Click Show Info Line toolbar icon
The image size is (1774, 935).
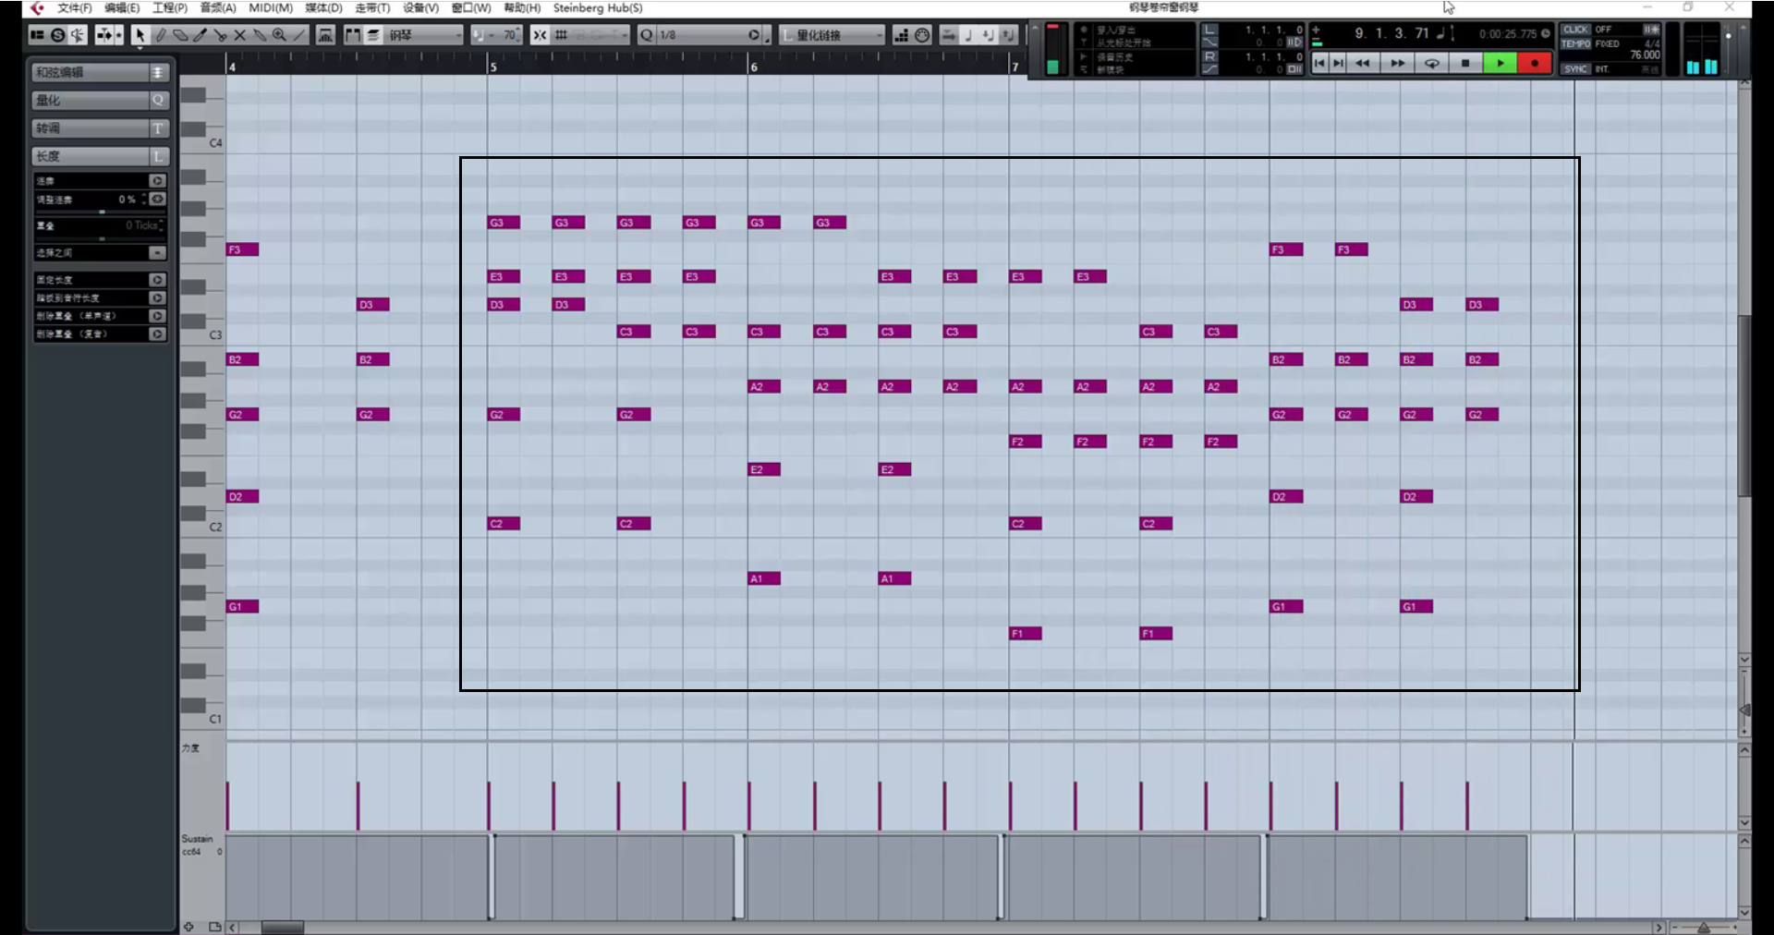click(37, 35)
